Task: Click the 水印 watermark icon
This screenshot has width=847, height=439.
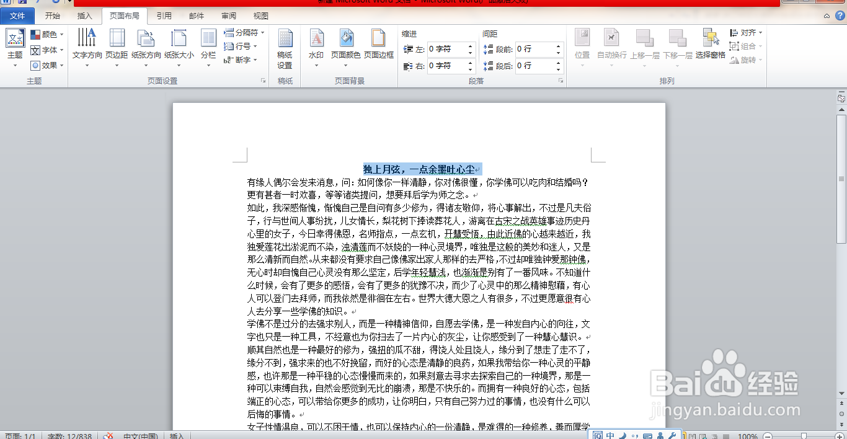Action: [316, 38]
